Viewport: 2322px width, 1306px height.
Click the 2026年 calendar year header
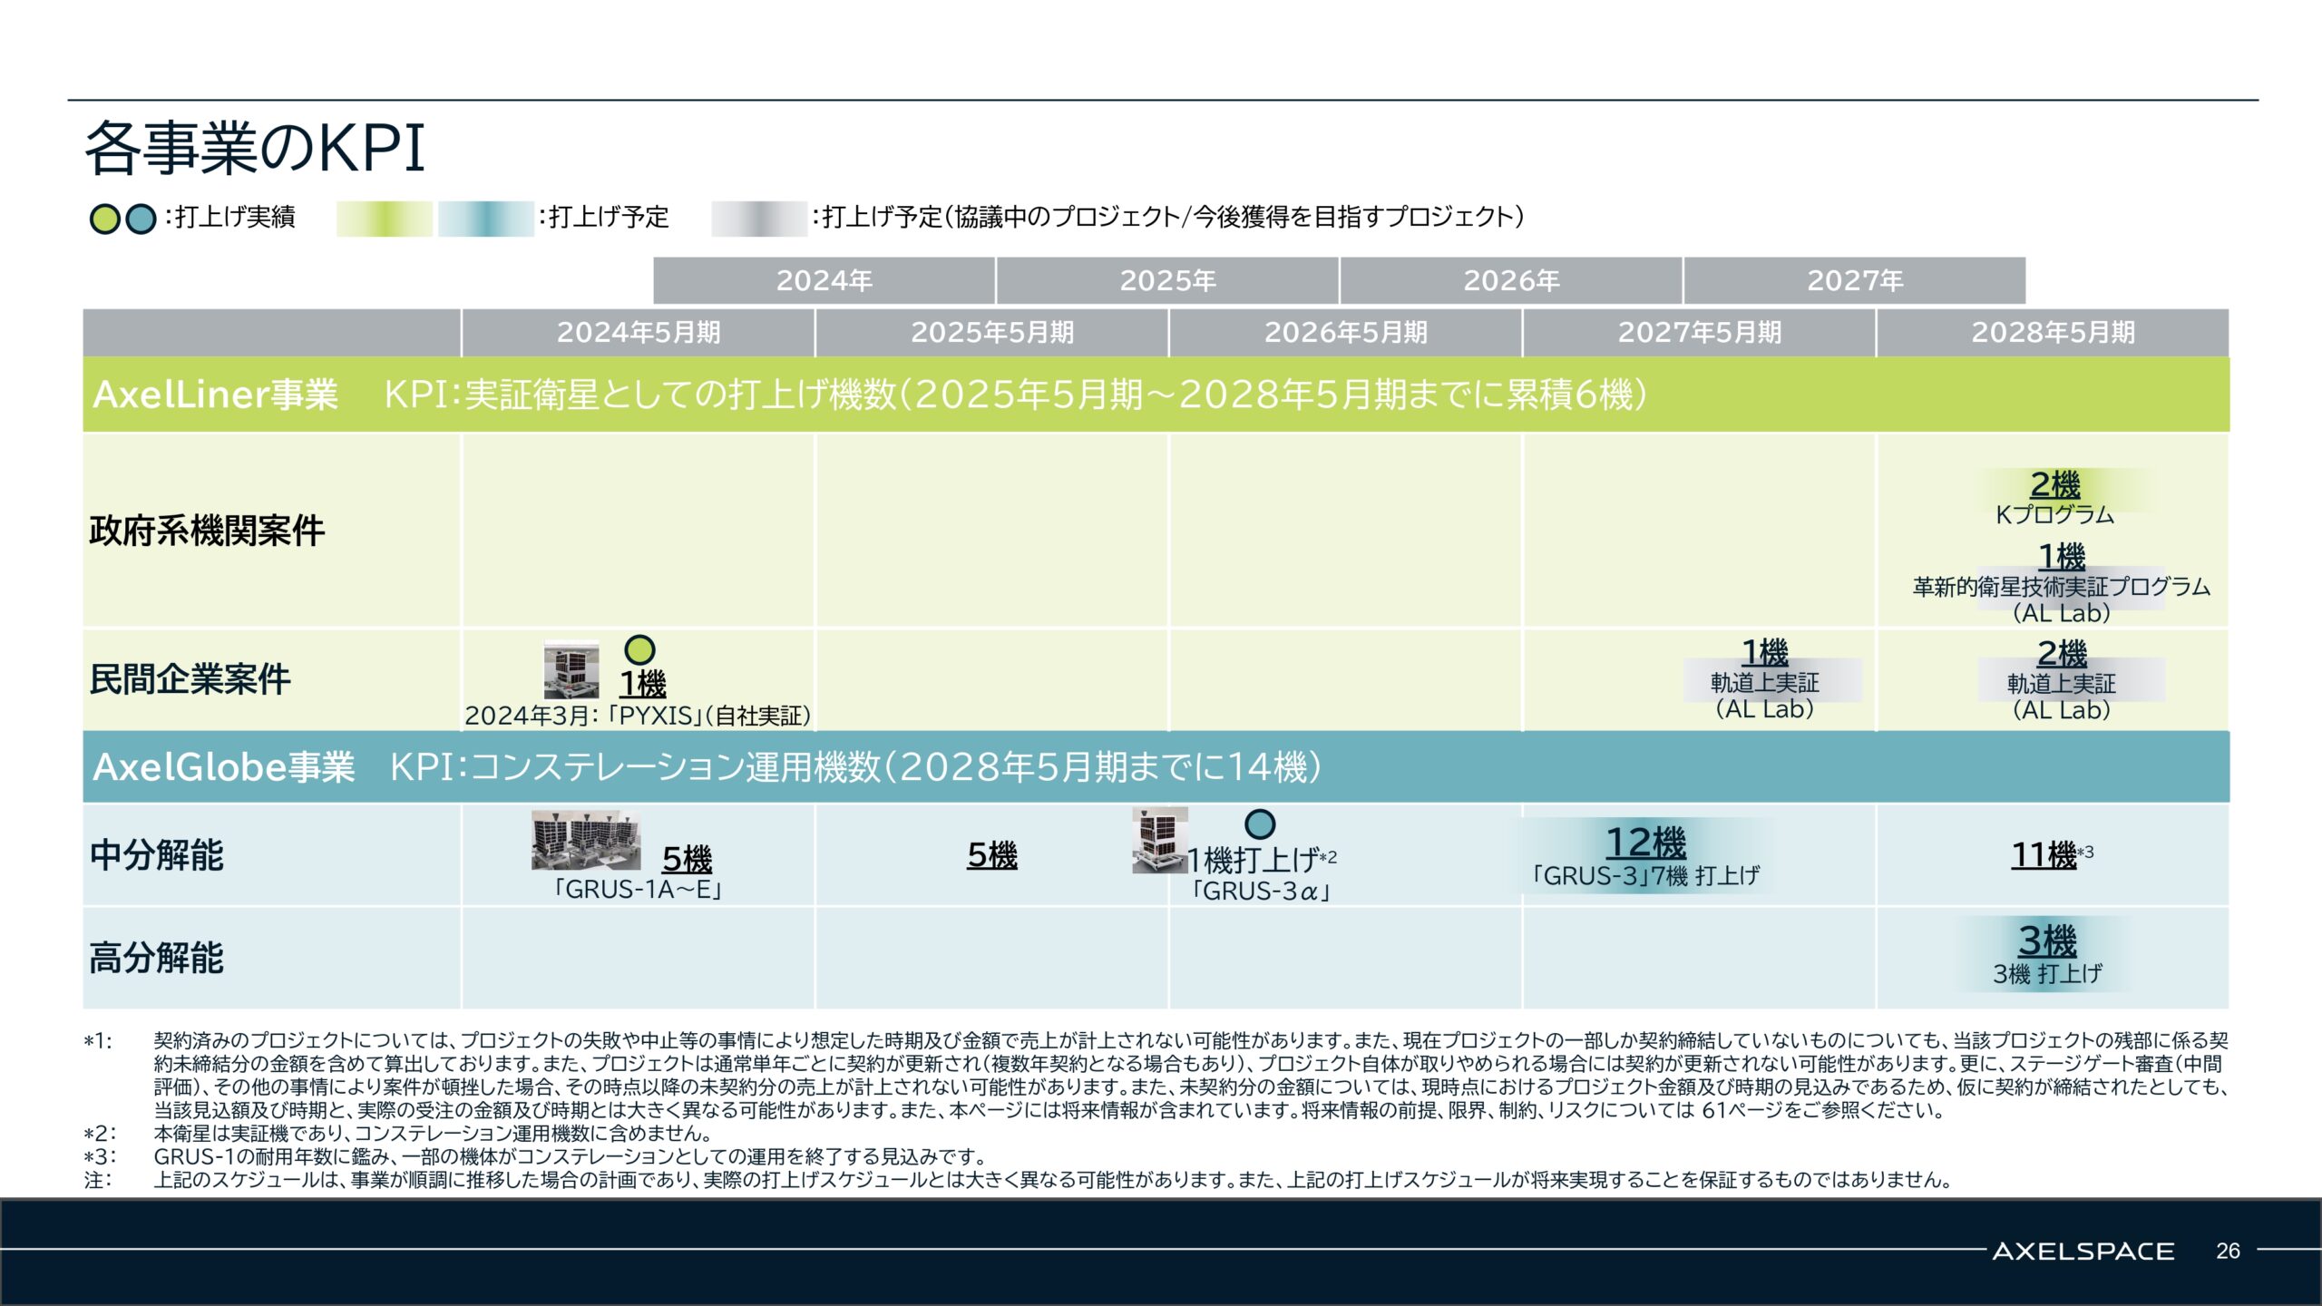pos(1511,280)
